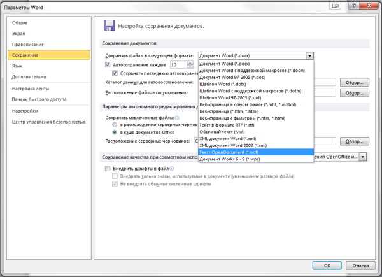This screenshot has width=382, height=277.
Task: Click info icon next to Внедрить шрифты
Action: 172,168
